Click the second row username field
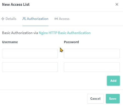123x106 pixels. [x=30, y=67]
